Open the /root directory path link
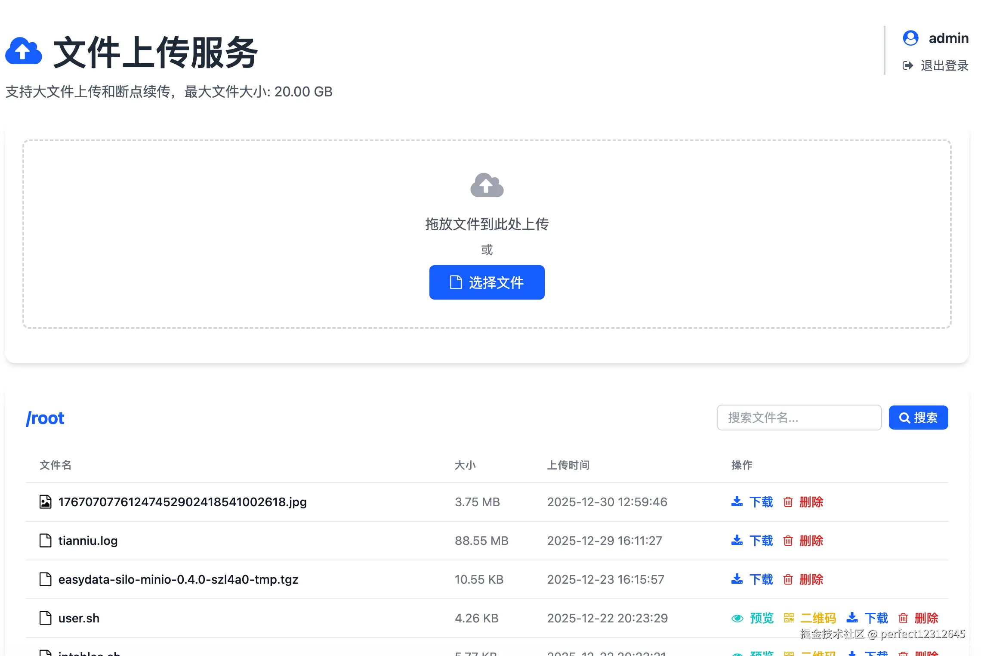 tap(45, 418)
